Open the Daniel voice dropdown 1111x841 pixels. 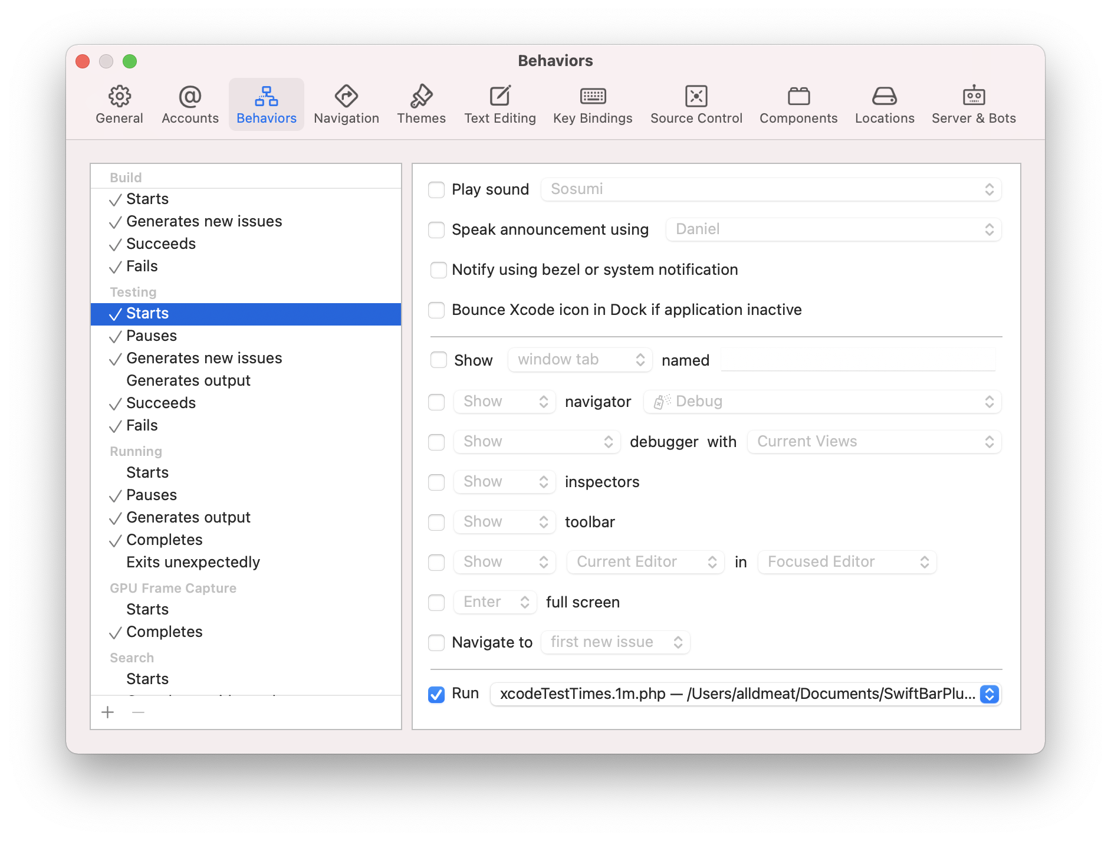(x=833, y=229)
